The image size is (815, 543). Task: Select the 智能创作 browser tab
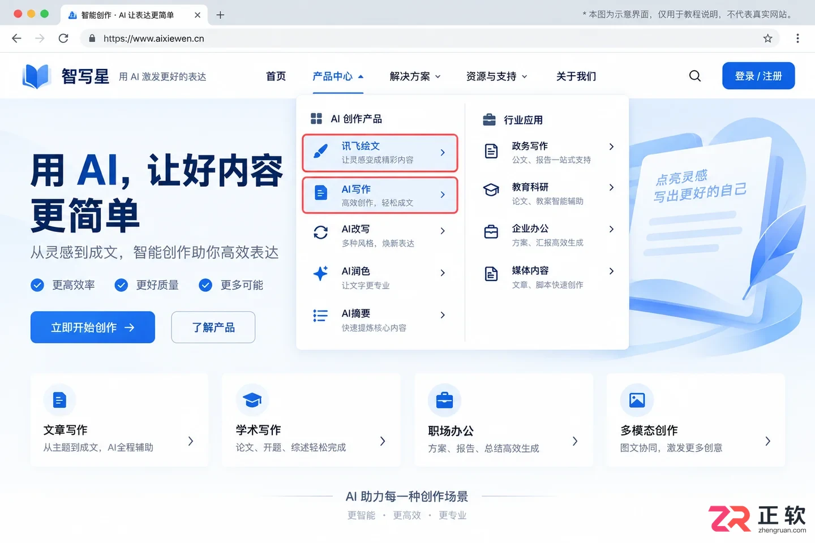[x=135, y=15]
